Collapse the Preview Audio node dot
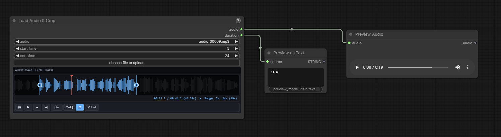Screen dimensions: 501x137 [x=351, y=34]
